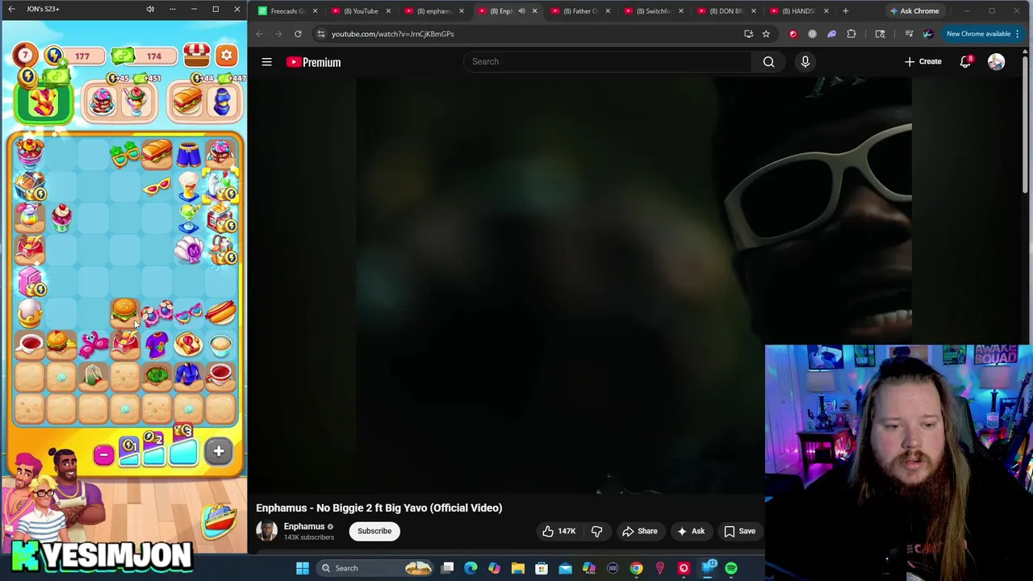Tap the level 7 progress badge
This screenshot has width=1033, height=581.
click(25, 56)
